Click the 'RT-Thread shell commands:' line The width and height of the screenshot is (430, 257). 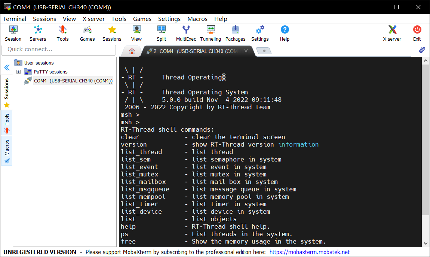tap(167, 129)
